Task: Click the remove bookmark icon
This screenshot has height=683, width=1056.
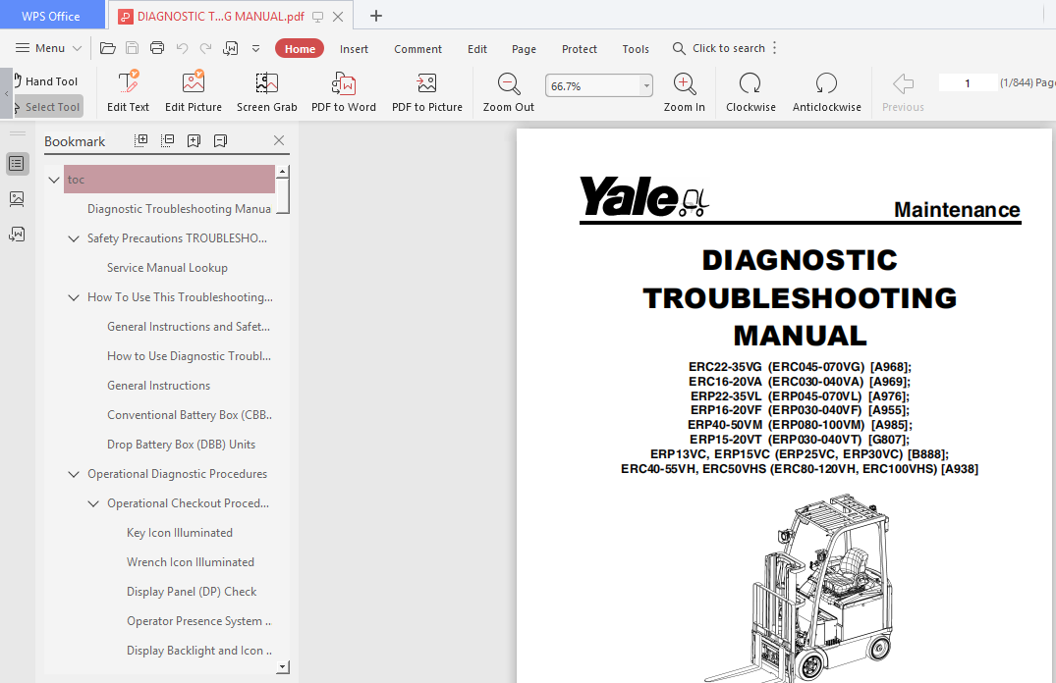Action: (220, 140)
